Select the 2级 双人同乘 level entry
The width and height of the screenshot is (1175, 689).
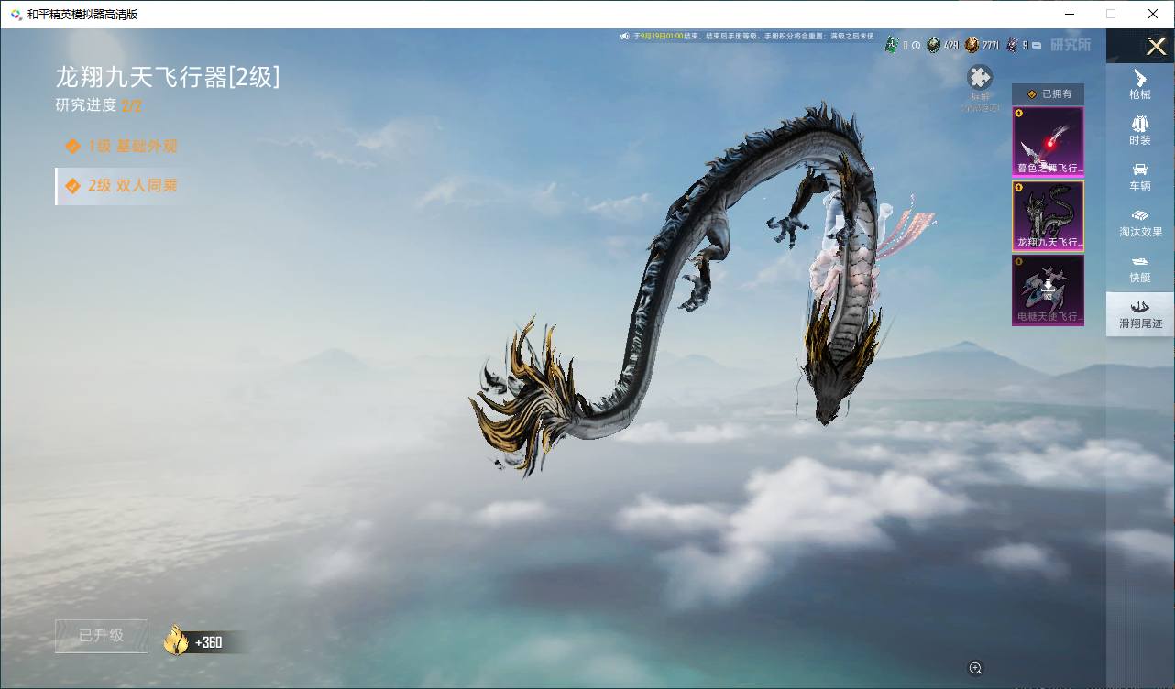[122, 186]
